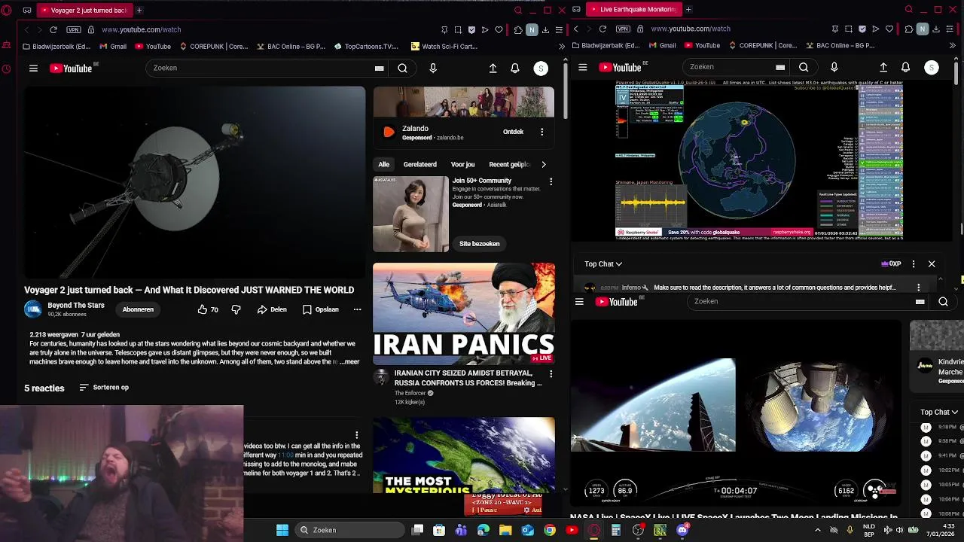Open The Enforcer channel name
This screenshot has height=542, width=964.
[x=410, y=393]
